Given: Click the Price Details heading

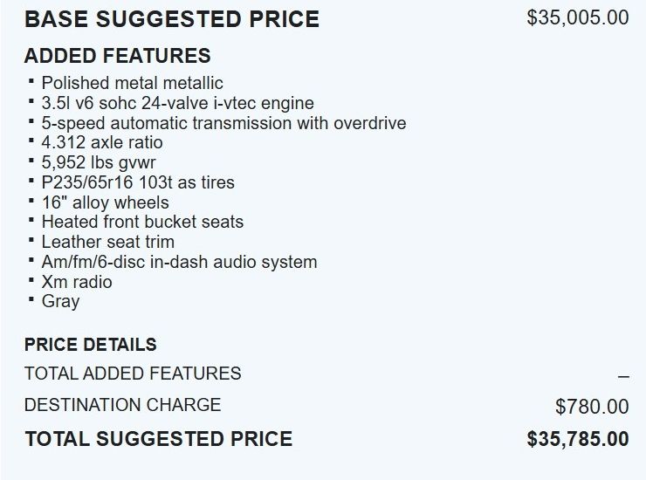Looking at the screenshot, I should coord(91,345).
